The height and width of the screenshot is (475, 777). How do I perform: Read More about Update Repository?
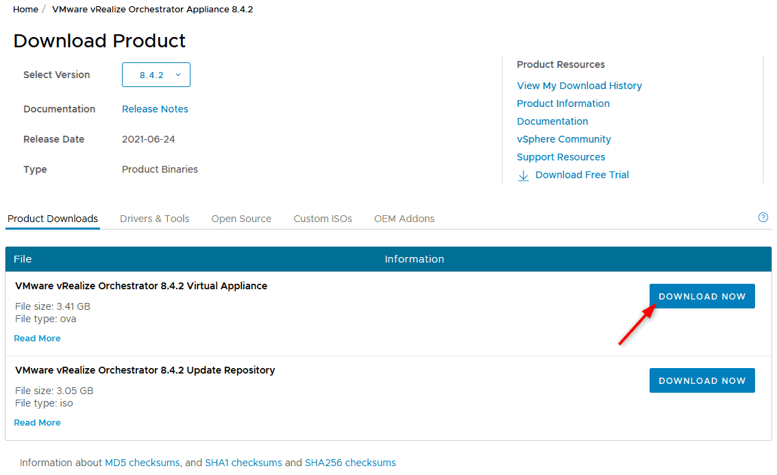(37, 422)
